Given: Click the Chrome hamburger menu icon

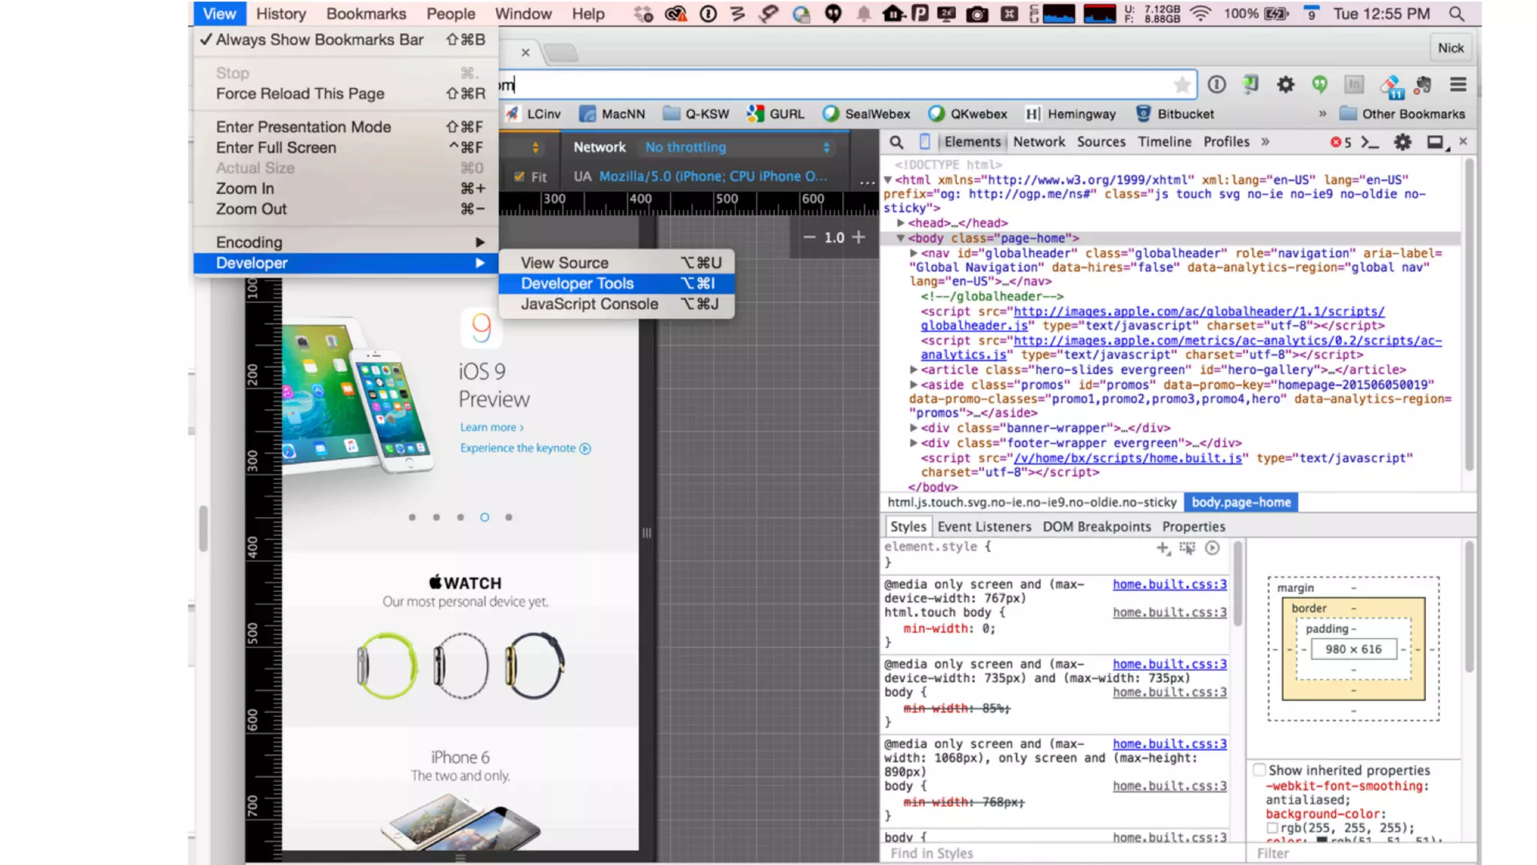Looking at the screenshot, I should tap(1457, 85).
